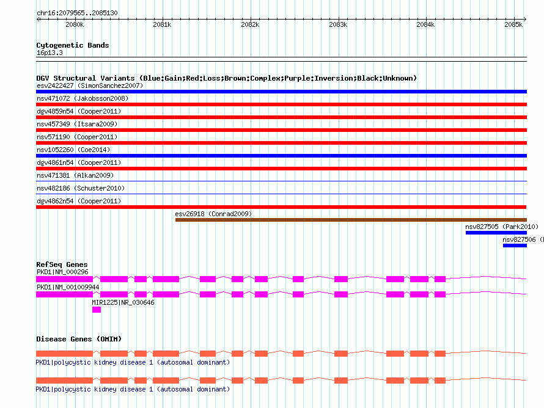Select the red nsv471072 loss variant bar
The height and width of the screenshot is (408, 544).
coord(281,104)
